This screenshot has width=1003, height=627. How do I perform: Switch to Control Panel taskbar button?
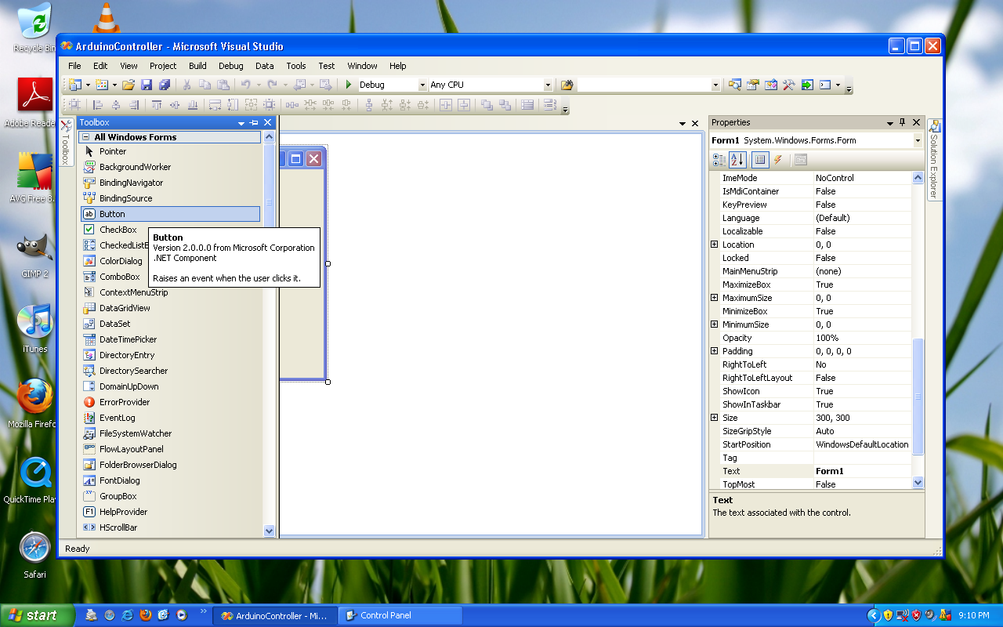[400, 615]
